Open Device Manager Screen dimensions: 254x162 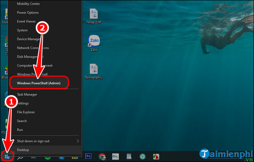pos(45,39)
